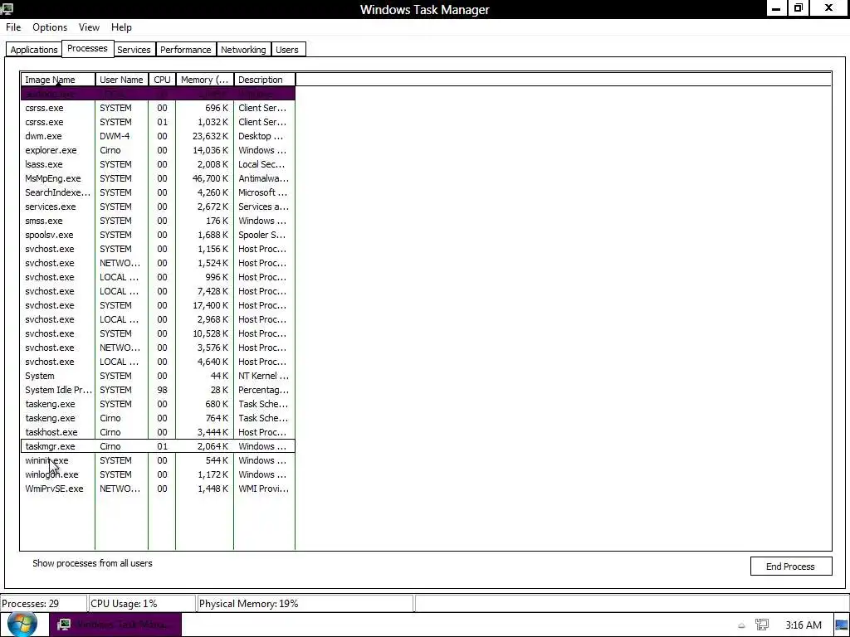Open the Performance tab
The width and height of the screenshot is (850, 637).
point(185,49)
